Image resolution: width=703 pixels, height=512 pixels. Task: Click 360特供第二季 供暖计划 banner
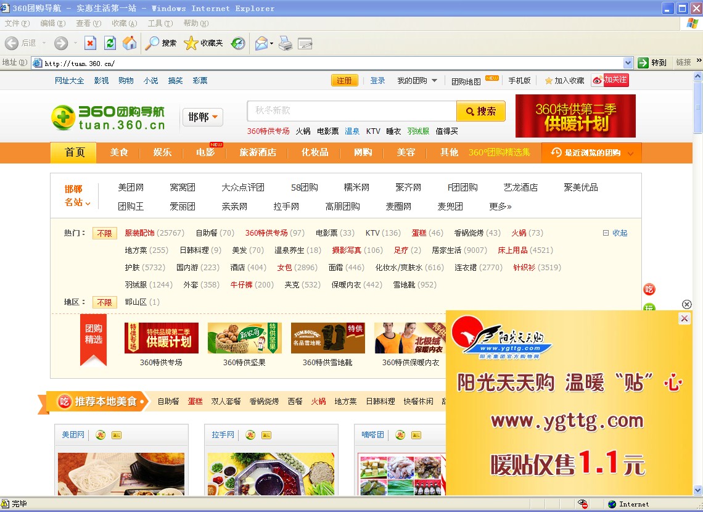point(576,116)
